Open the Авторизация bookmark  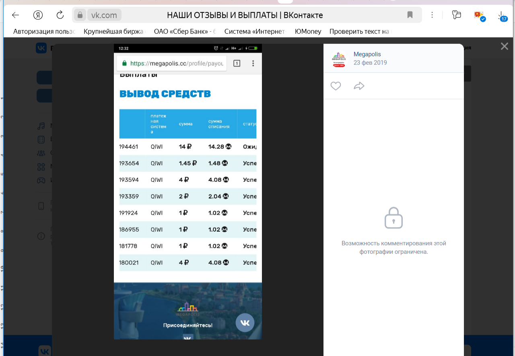(44, 31)
